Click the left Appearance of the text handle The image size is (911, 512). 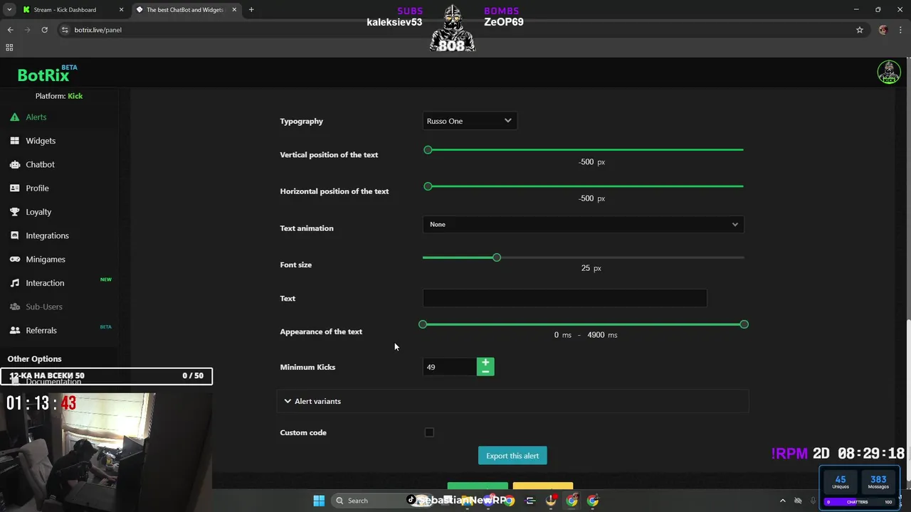(423, 324)
